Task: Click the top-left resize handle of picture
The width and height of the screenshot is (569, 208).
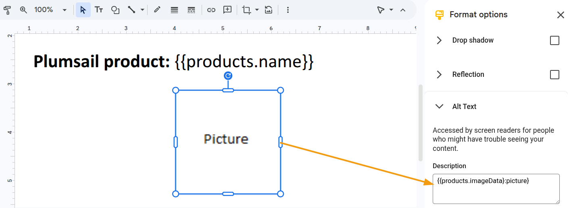Action: [175, 90]
